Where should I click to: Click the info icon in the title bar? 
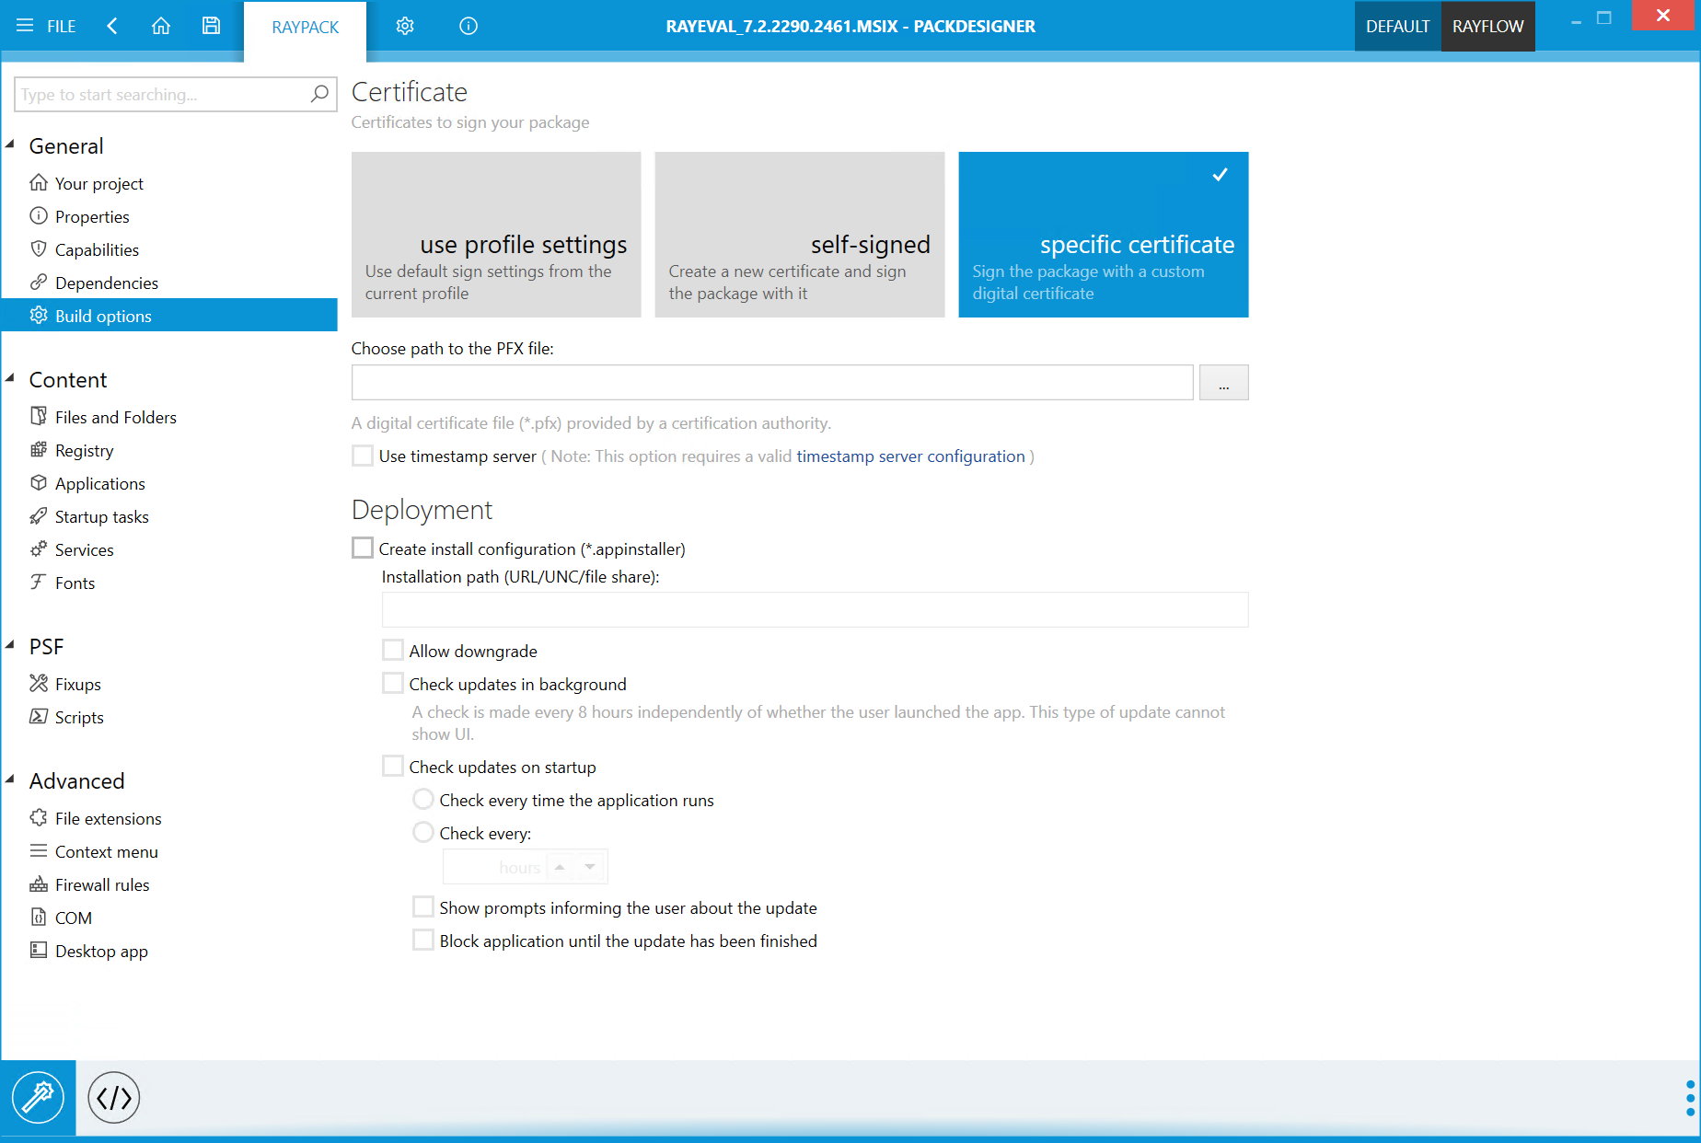point(468,26)
